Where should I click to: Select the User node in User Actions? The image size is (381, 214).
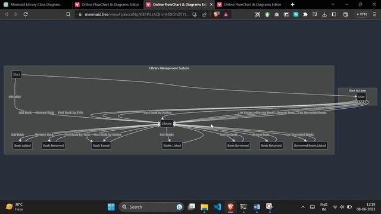[x=361, y=97]
